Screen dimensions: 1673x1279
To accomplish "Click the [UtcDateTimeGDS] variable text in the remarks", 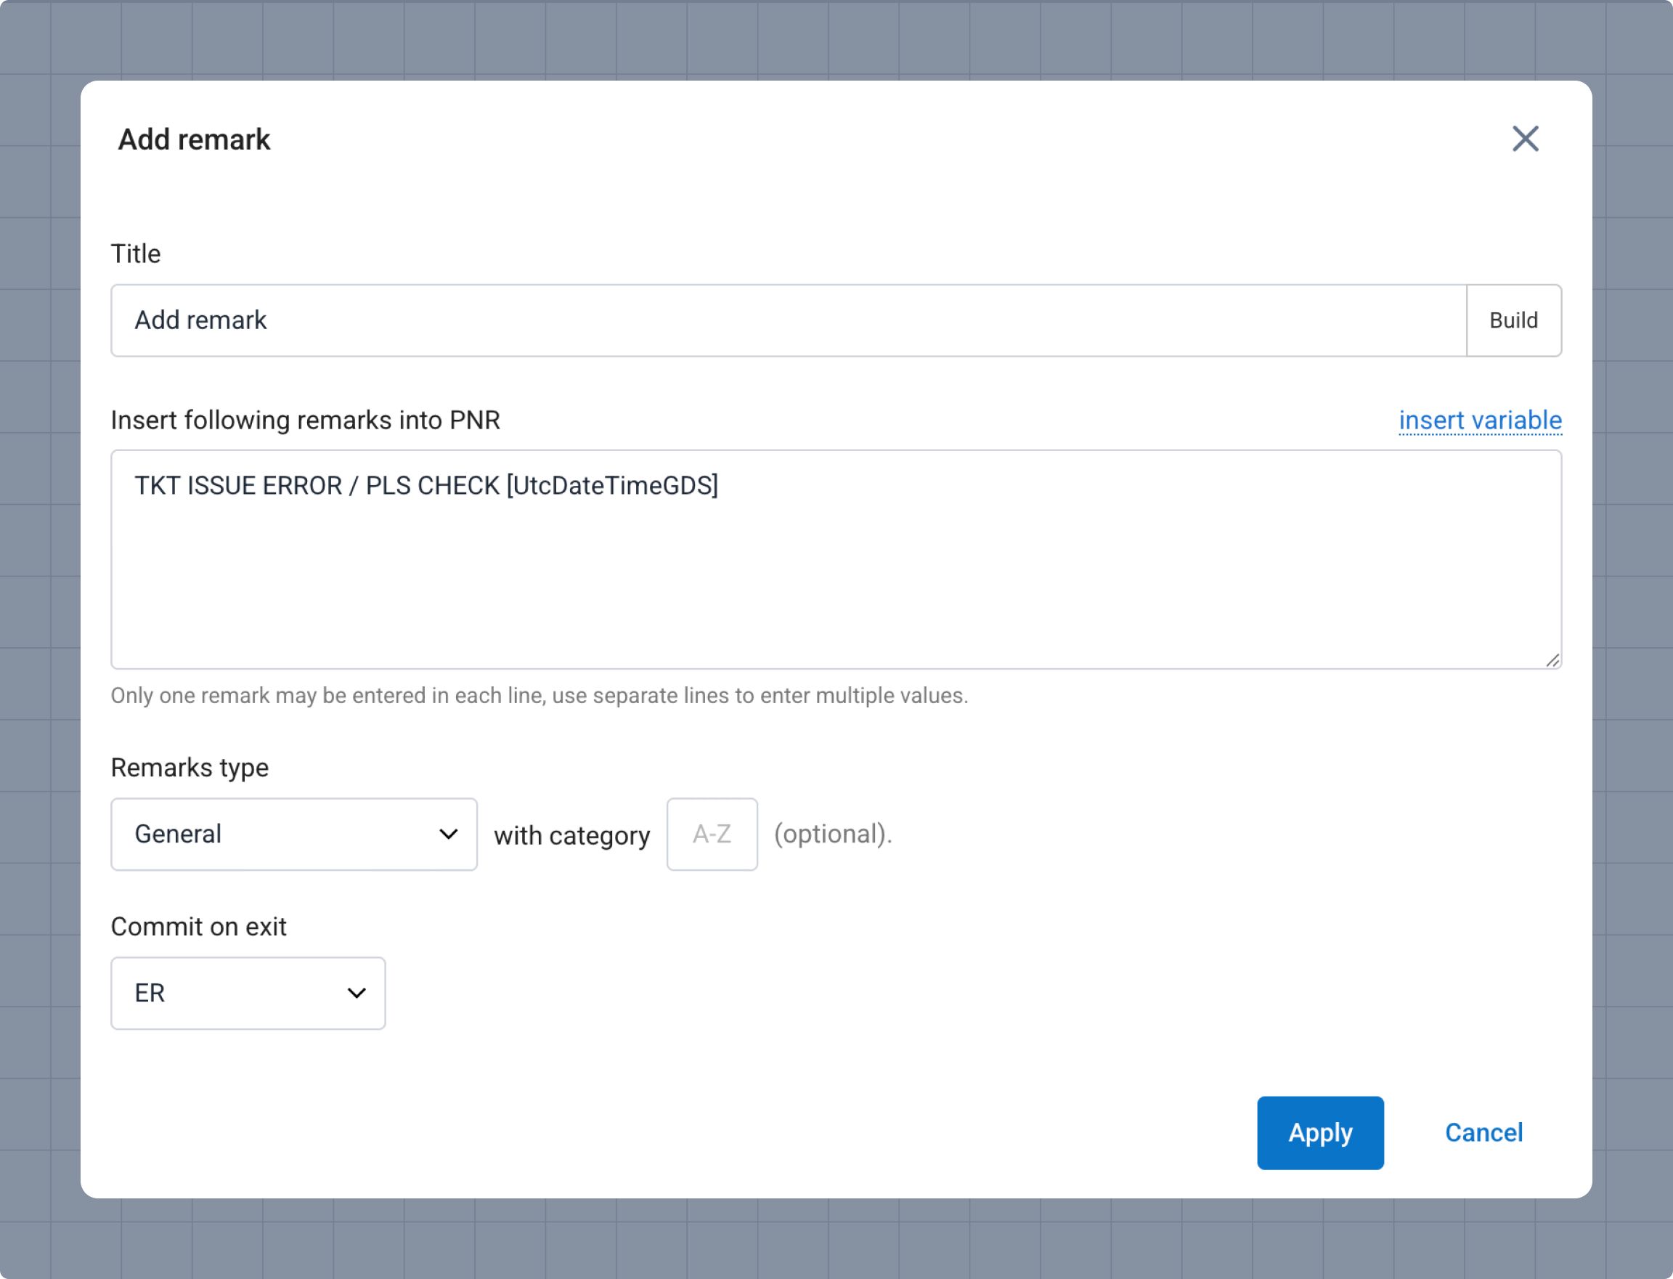I will 612,486.
